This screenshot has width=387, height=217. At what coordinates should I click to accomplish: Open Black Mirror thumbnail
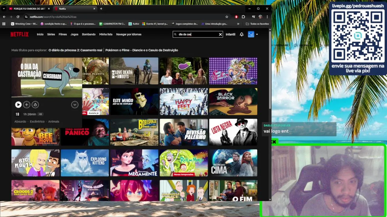(x=233, y=102)
